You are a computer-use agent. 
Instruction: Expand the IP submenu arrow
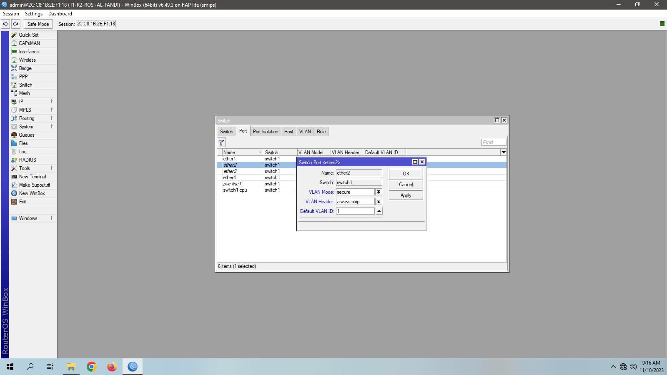(52, 101)
